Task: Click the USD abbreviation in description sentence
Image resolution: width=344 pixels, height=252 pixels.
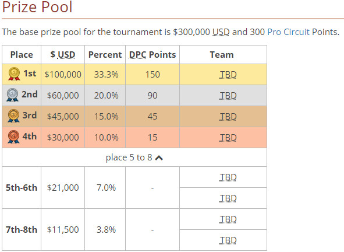Action: click(221, 32)
